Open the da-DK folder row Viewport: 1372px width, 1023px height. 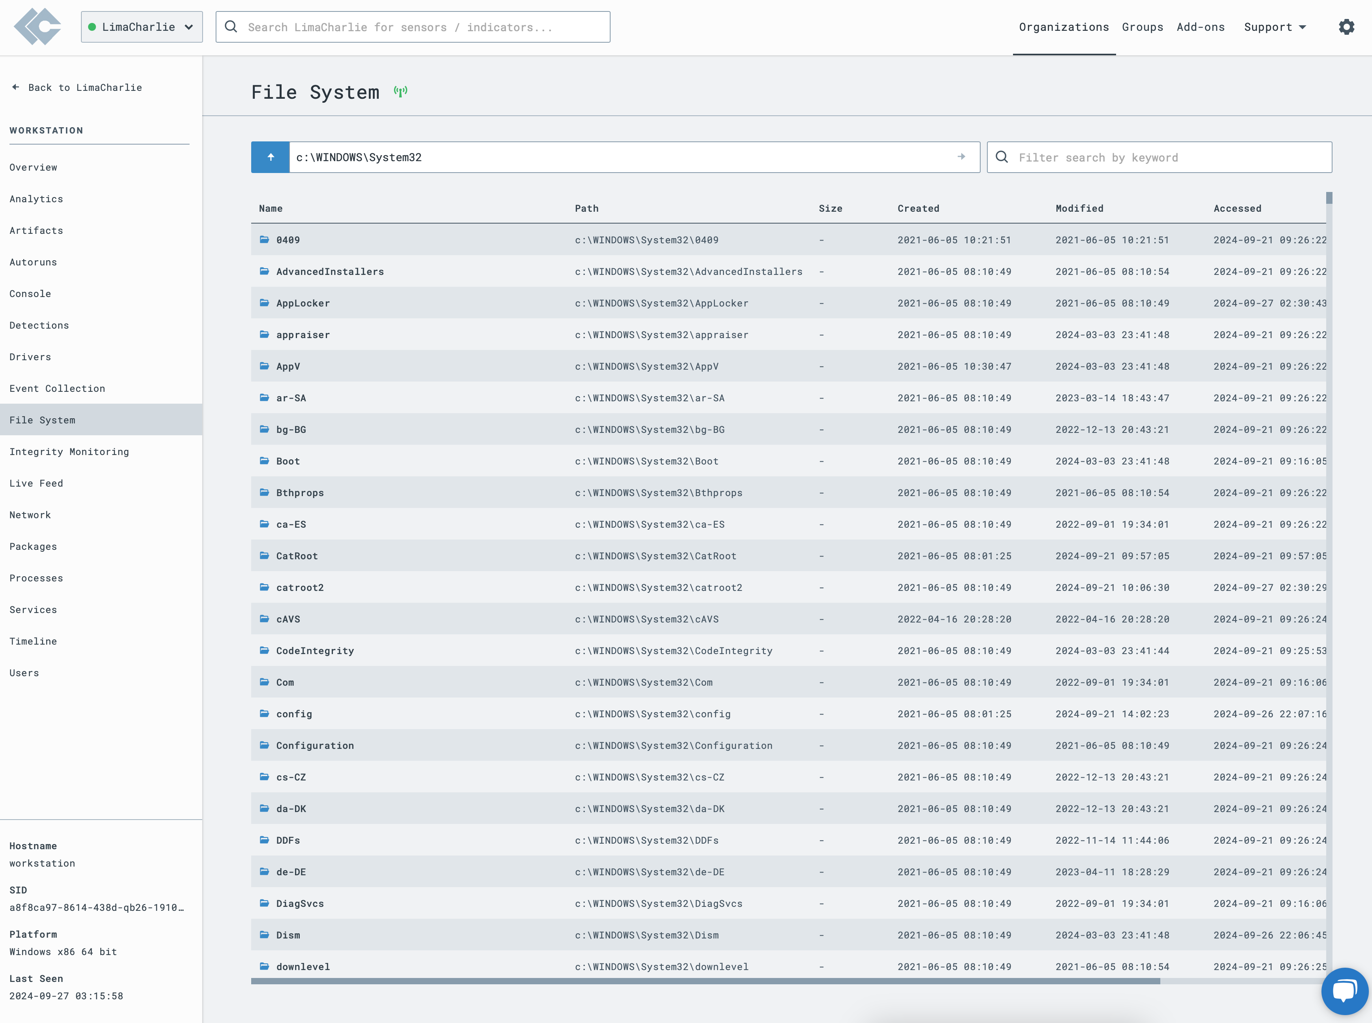pyautogui.click(x=789, y=808)
